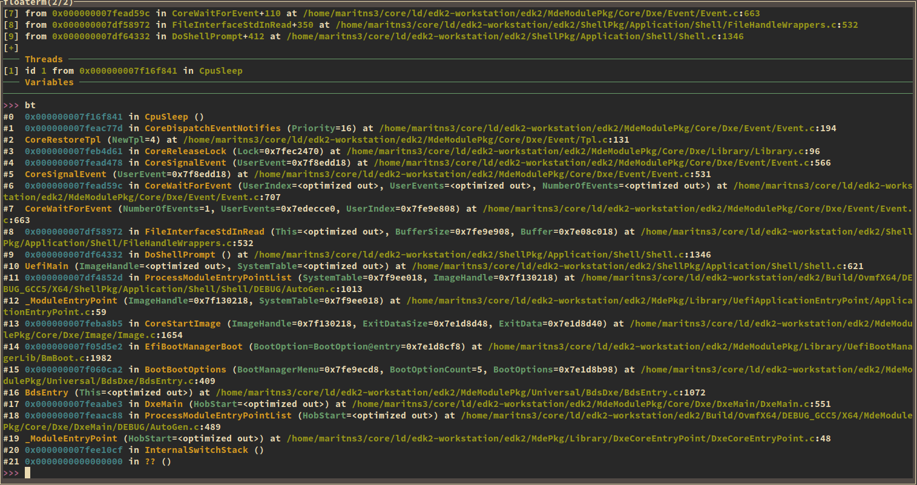917x485 pixels.
Task: Click stack entry [7] CoreWaitForEvent+110
Action: tap(381, 13)
